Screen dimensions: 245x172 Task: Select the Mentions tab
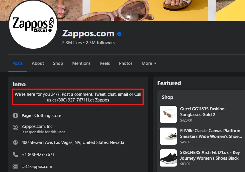coord(81,63)
